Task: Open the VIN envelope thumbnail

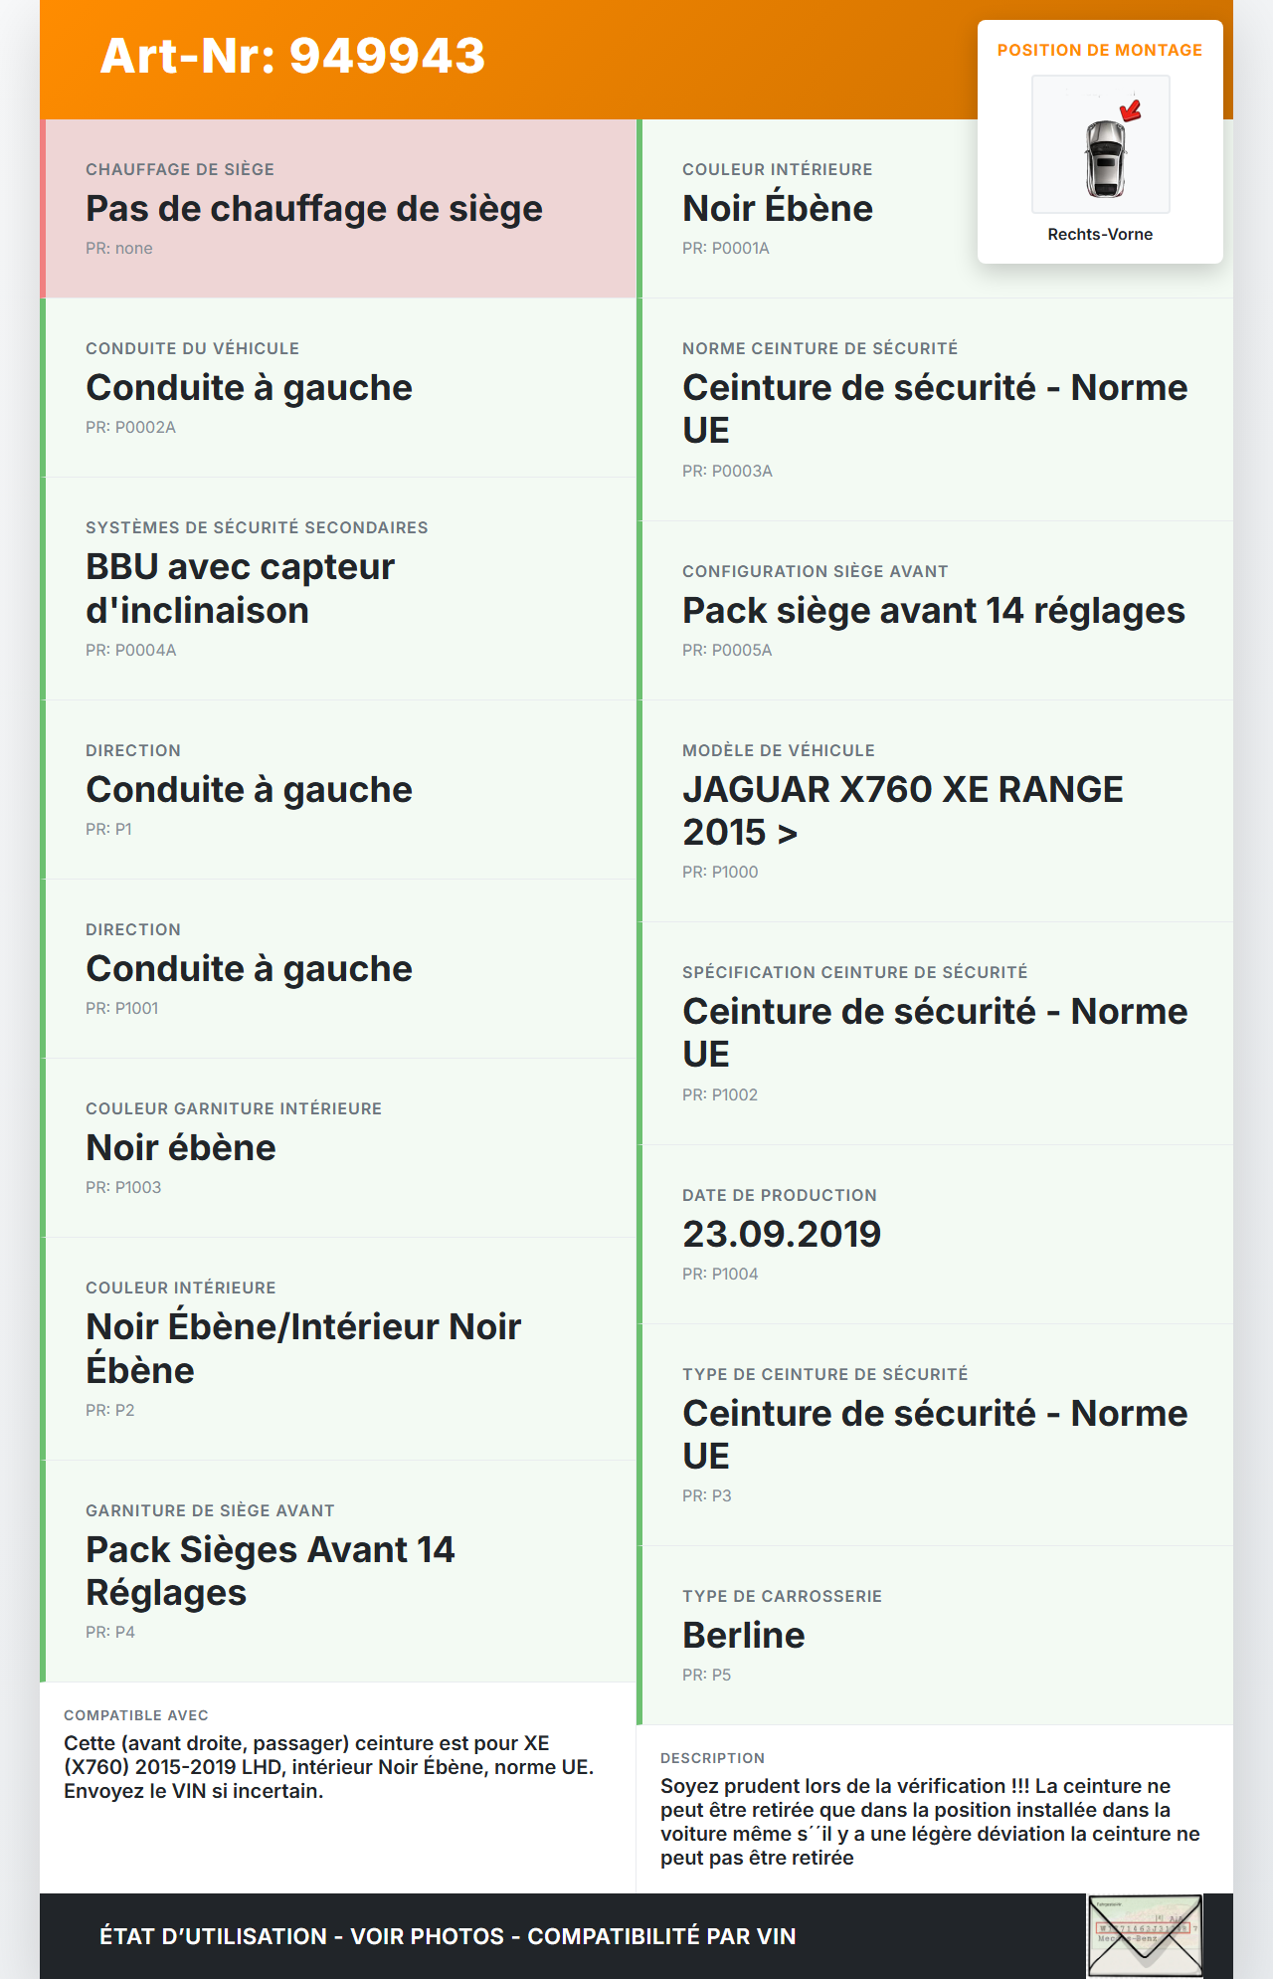Action: point(1145,1935)
